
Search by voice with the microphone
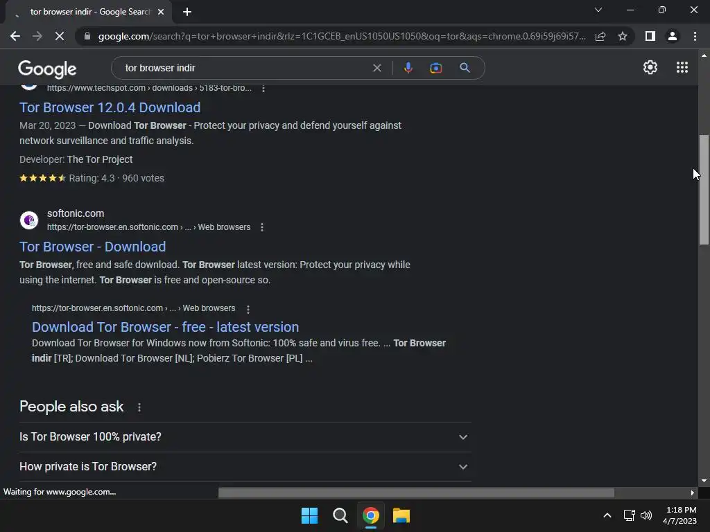tap(408, 68)
